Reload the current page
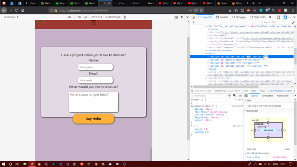 16,10
